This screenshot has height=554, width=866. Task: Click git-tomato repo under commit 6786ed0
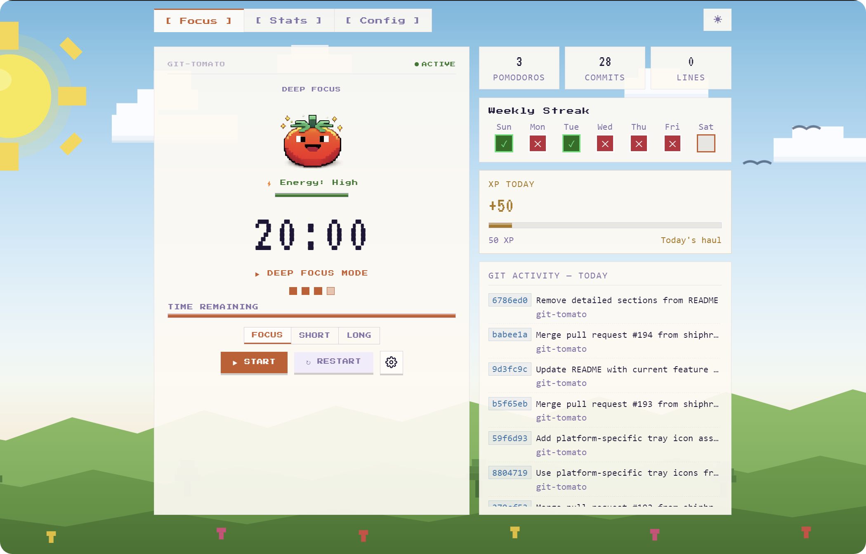click(561, 314)
